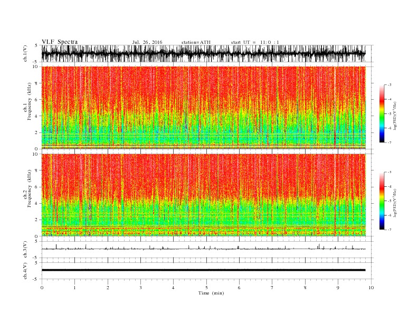The width and height of the screenshot is (418, 323).
Task: Click the time axis tick label "1"
Action: 74,288
